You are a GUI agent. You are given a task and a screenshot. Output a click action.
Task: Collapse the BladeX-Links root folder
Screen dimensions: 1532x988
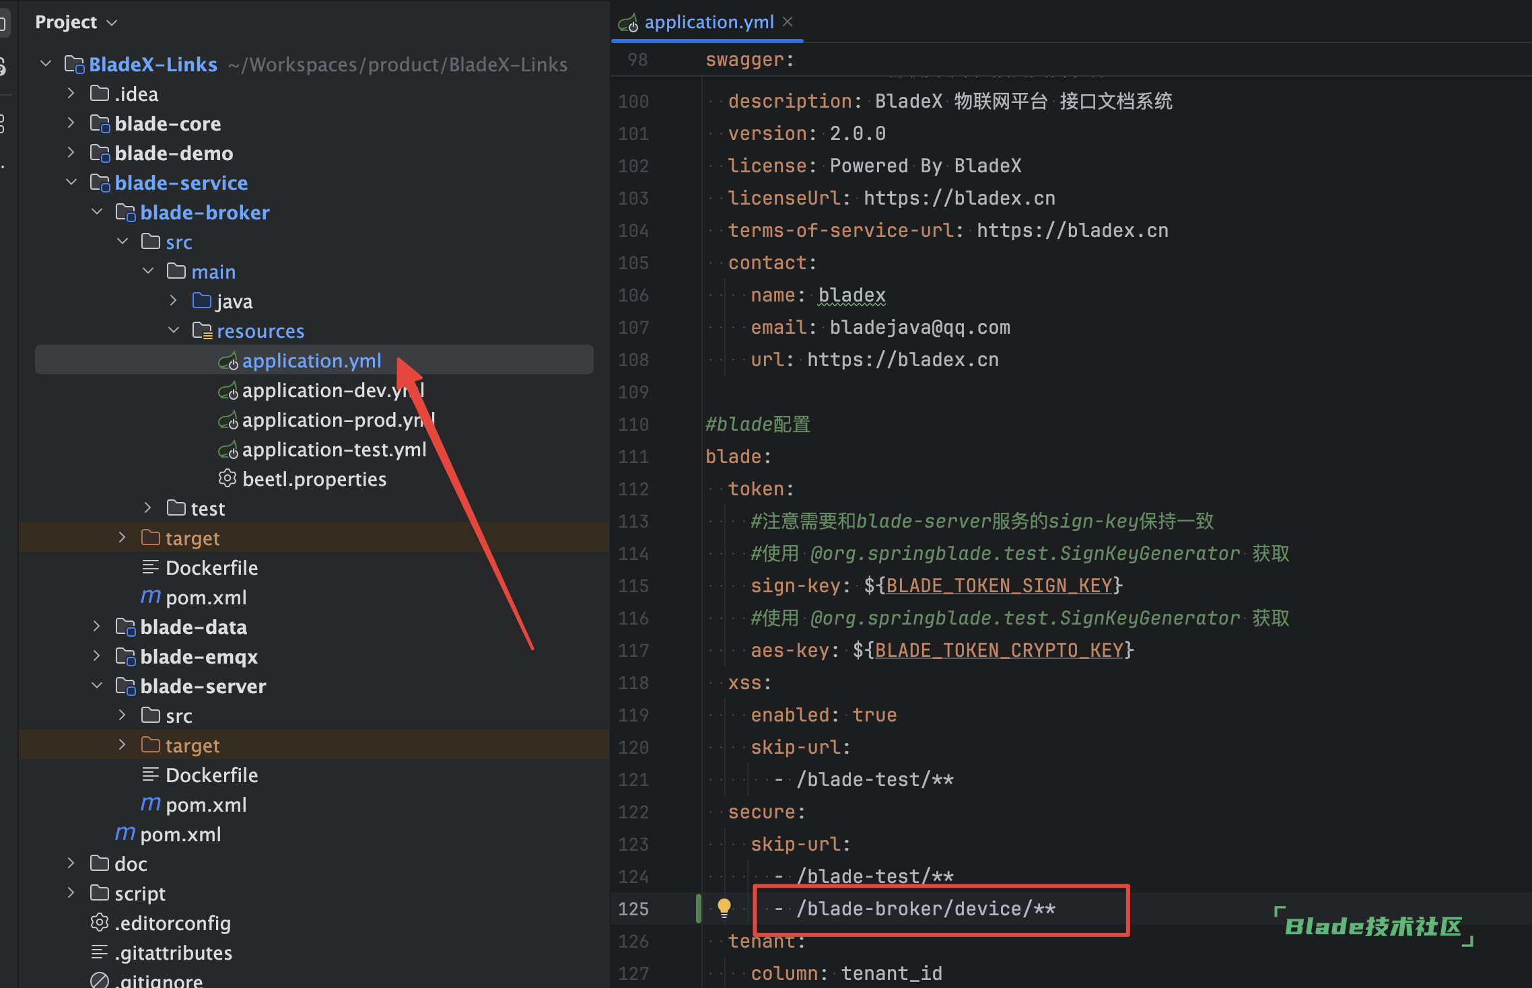(x=46, y=64)
